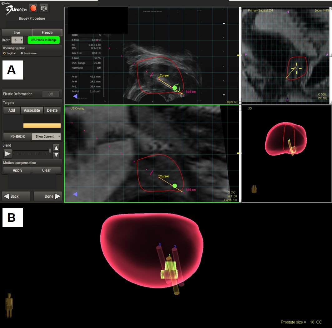This screenshot has width=332, height=328.
Task: Go Back to the previous step
Action: 16,196
